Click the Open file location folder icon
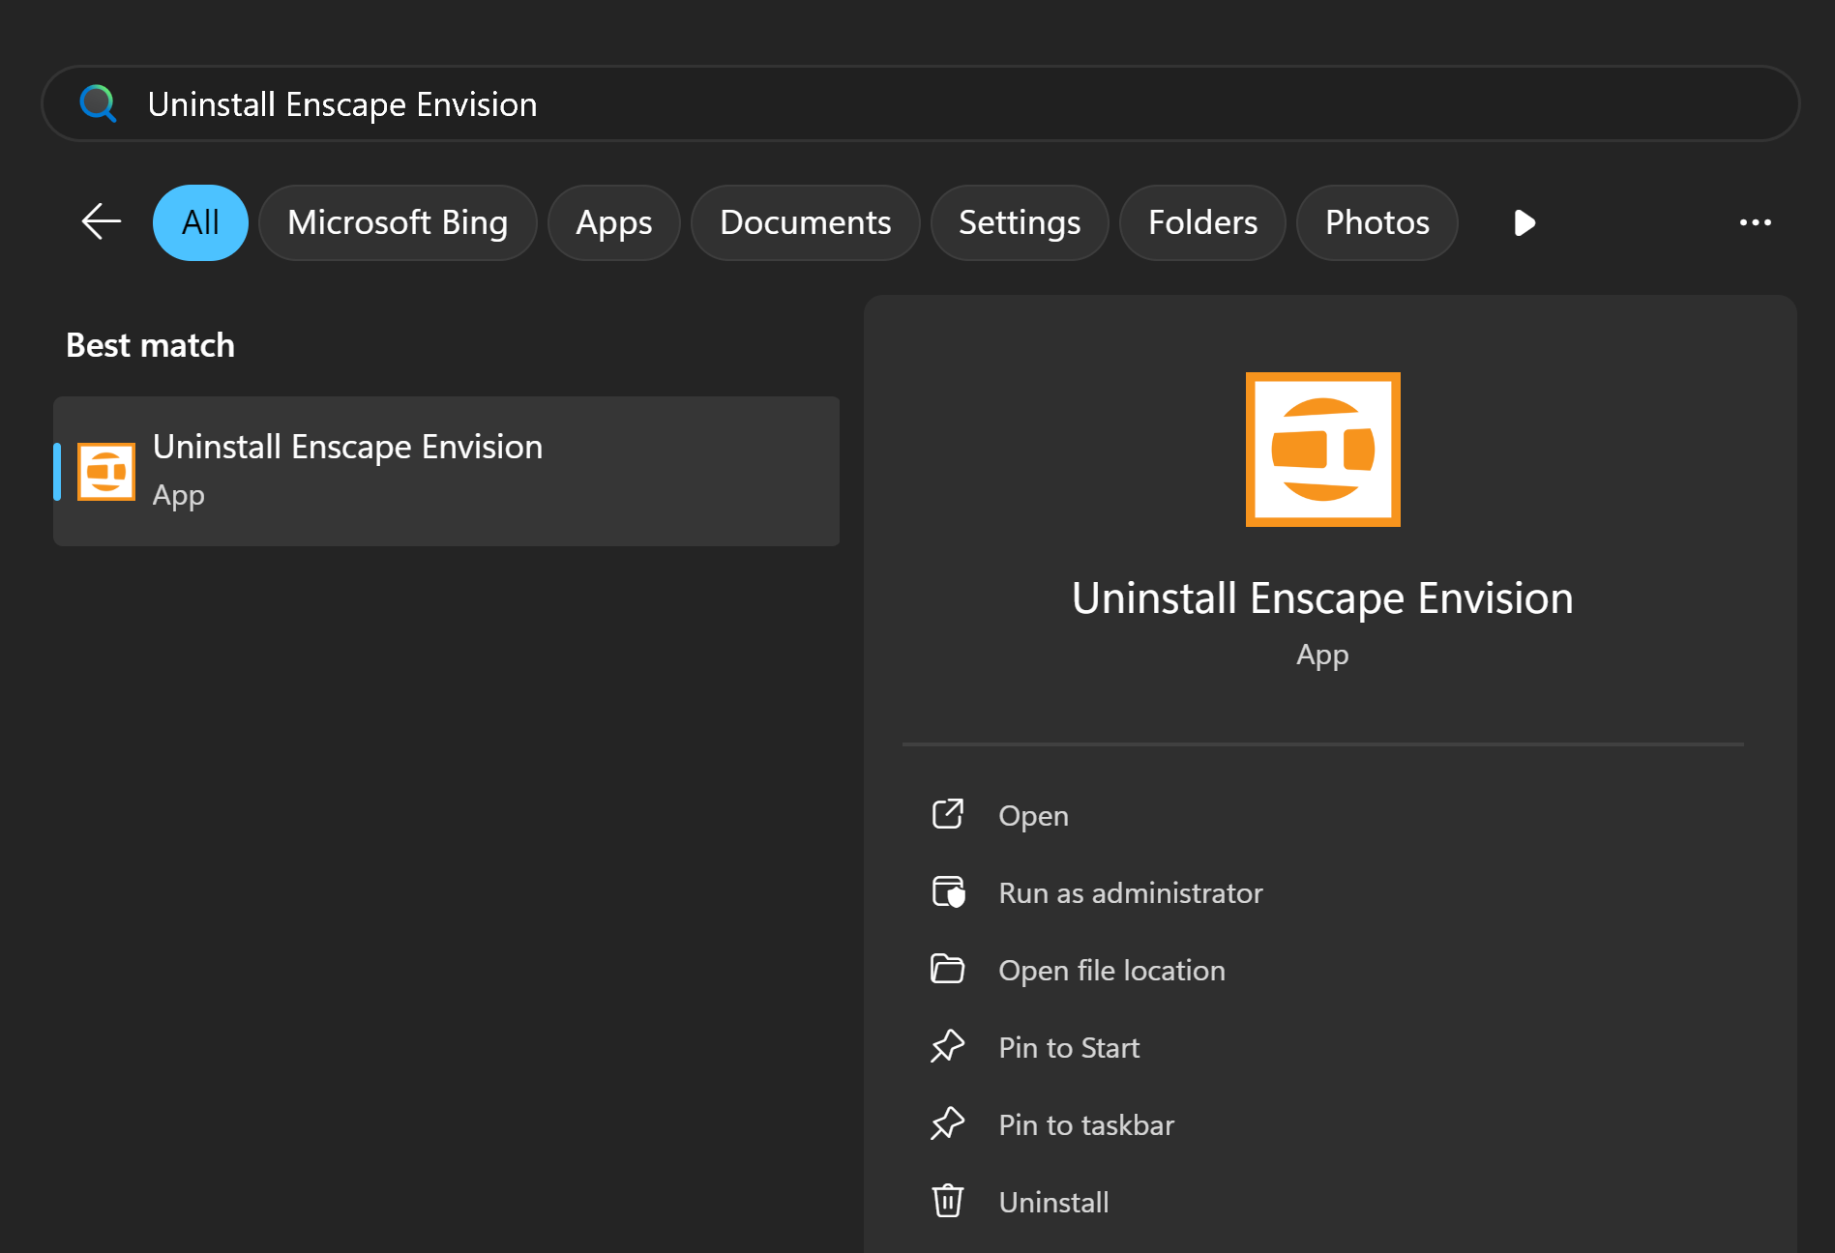Screen dimensions: 1835x1253 tap(948, 969)
